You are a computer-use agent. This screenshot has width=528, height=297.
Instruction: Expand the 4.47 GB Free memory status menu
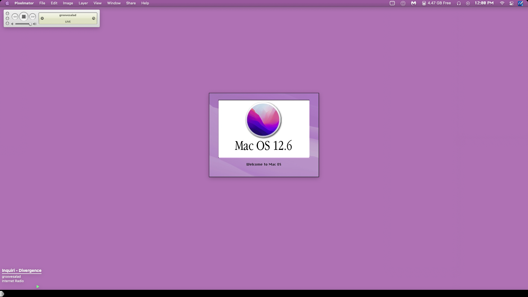tap(436, 3)
